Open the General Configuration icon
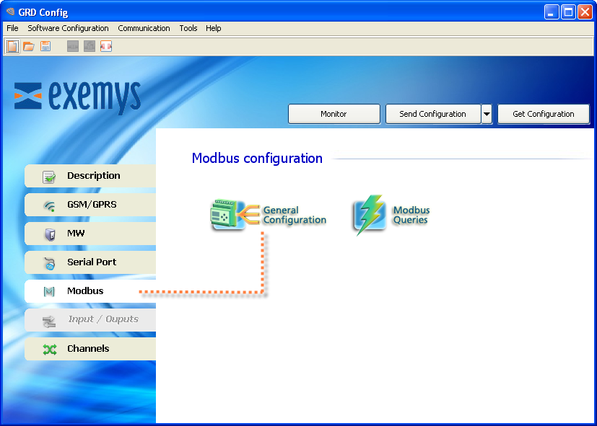The width and height of the screenshot is (597, 426). 228,215
